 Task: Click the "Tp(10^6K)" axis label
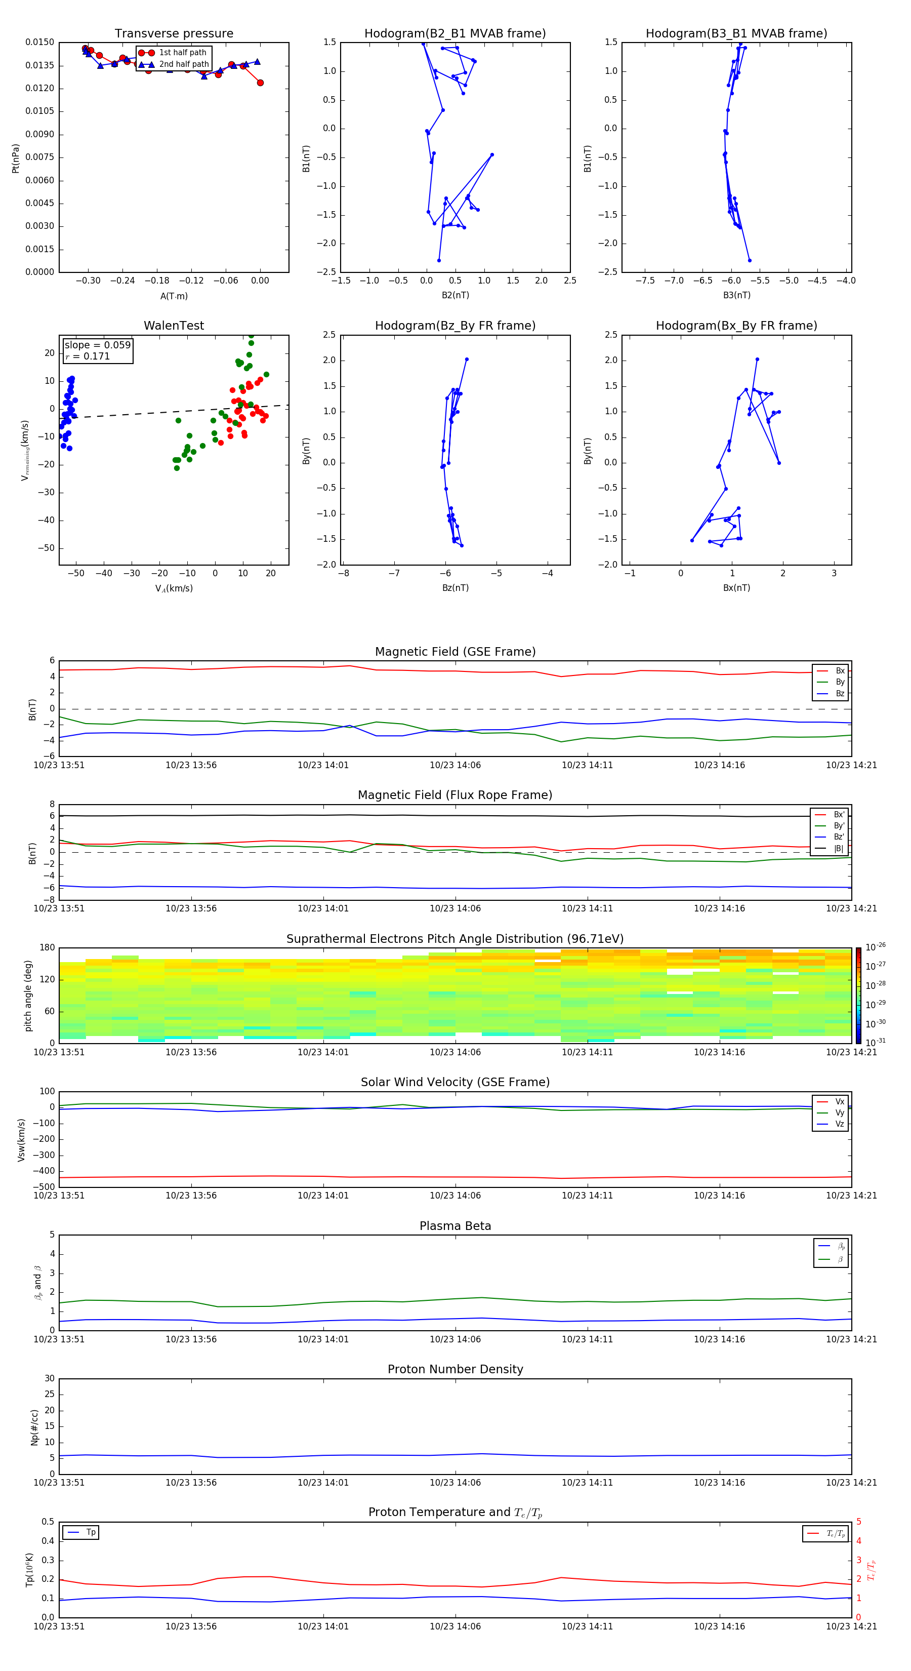pyautogui.click(x=29, y=1570)
